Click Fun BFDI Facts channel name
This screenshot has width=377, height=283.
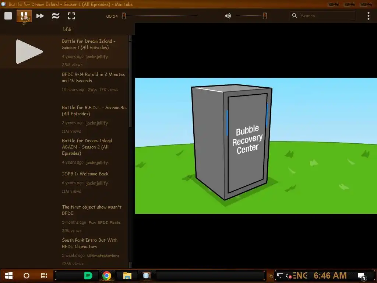pyautogui.click(x=104, y=223)
